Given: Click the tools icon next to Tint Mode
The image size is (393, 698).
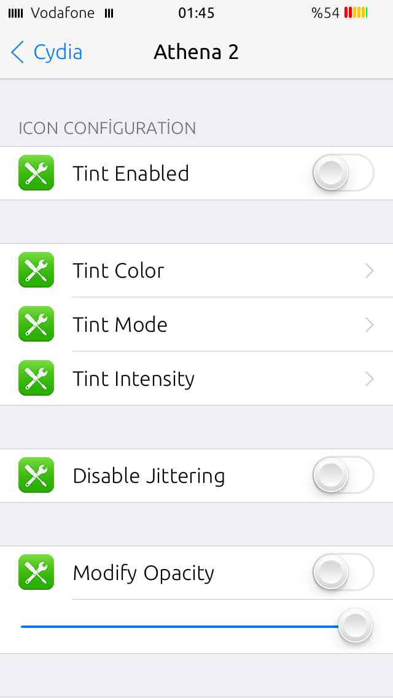Looking at the screenshot, I should 36,324.
